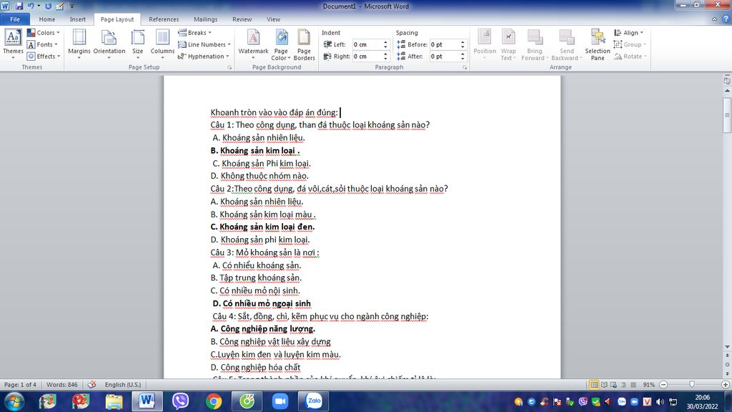Click Zoom In plus button
This screenshot has height=412, width=732.
pos(725,385)
